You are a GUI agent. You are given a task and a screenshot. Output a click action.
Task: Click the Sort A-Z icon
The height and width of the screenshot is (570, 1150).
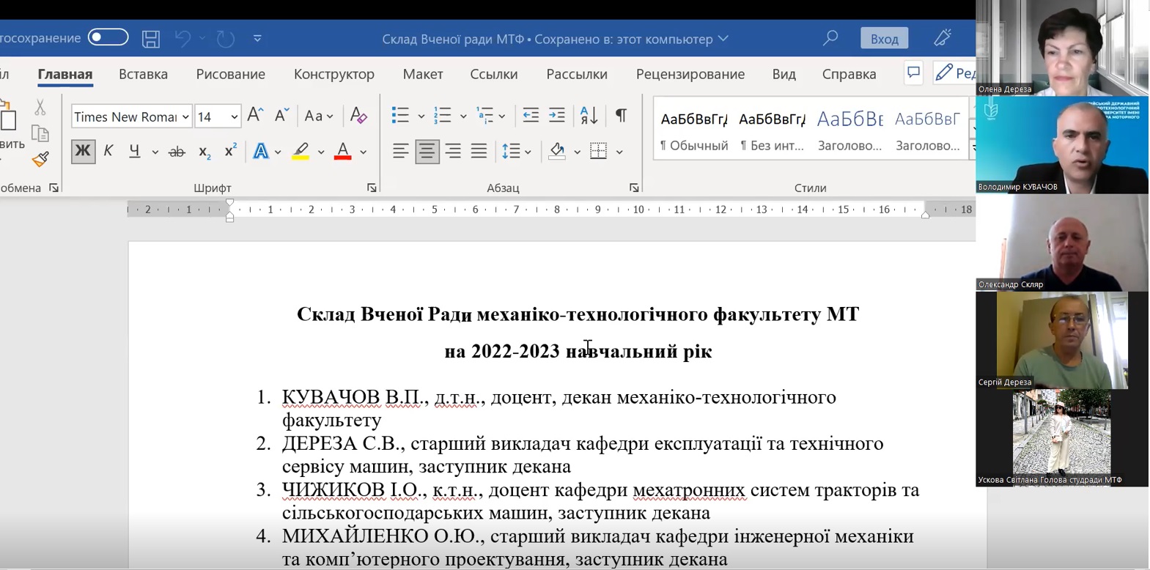[589, 116]
